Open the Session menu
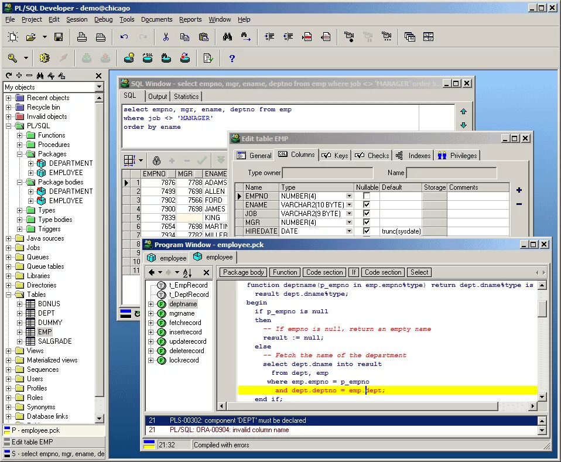This screenshot has height=462, width=561. [77, 19]
